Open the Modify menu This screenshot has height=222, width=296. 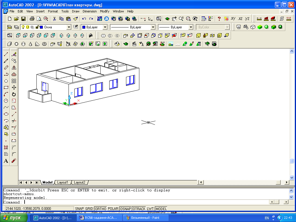click(x=105, y=11)
